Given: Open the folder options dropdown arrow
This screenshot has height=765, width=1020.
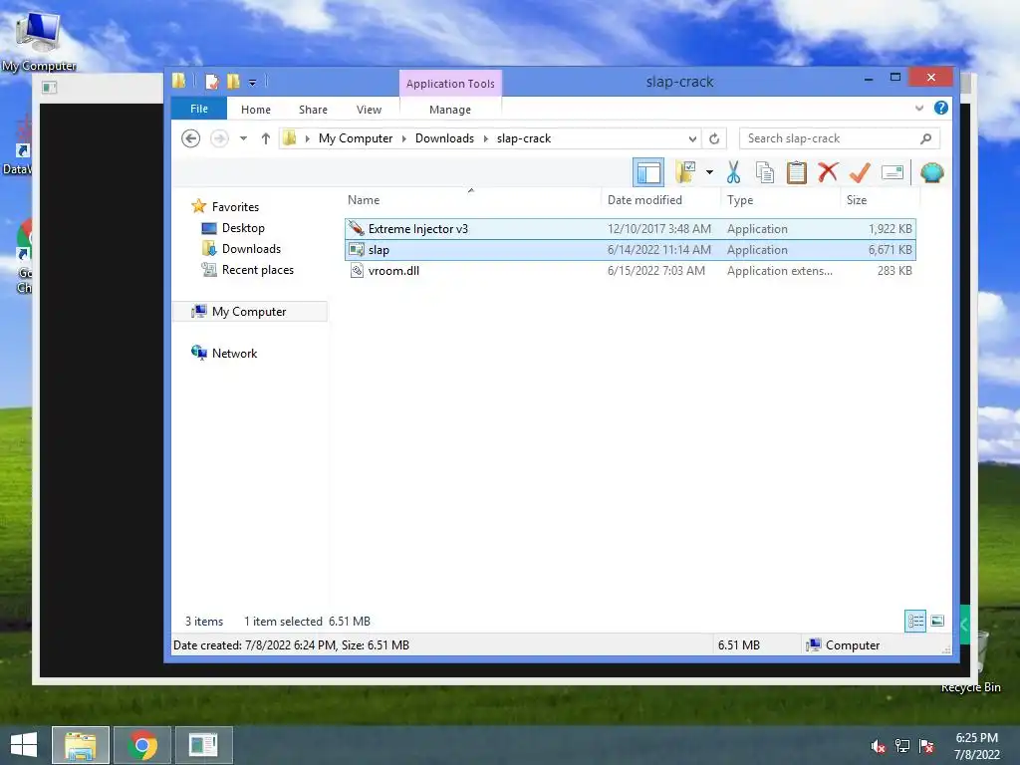Looking at the screenshot, I should coord(709,173).
